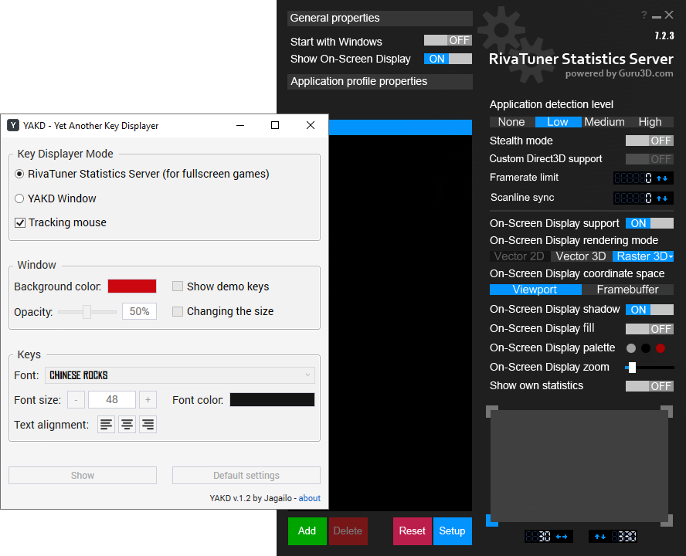Check Changing the size checkbox
Screen dimensions: 686x556
click(177, 311)
